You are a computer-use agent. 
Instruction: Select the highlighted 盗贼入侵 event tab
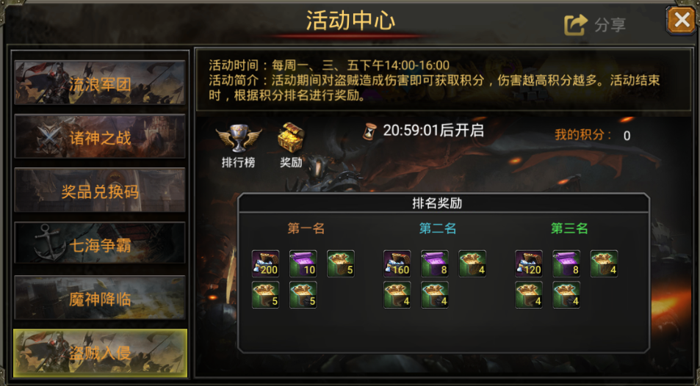pyautogui.click(x=100, y=353)
